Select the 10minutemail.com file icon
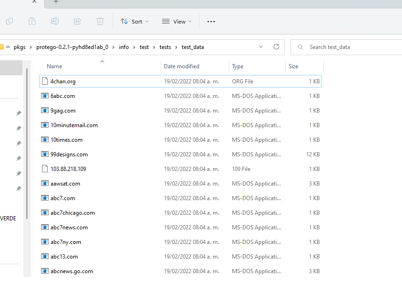Image resolution: width=402 pixels, height=284 pixels. [x=45, y=125]
